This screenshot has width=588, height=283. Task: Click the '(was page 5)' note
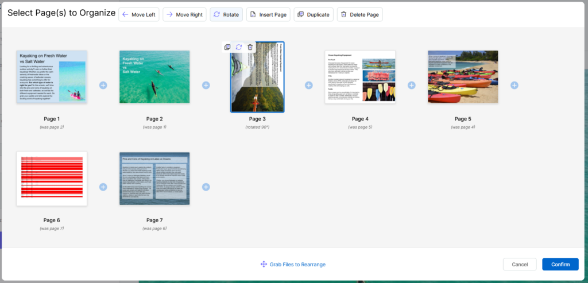[360, 127]
